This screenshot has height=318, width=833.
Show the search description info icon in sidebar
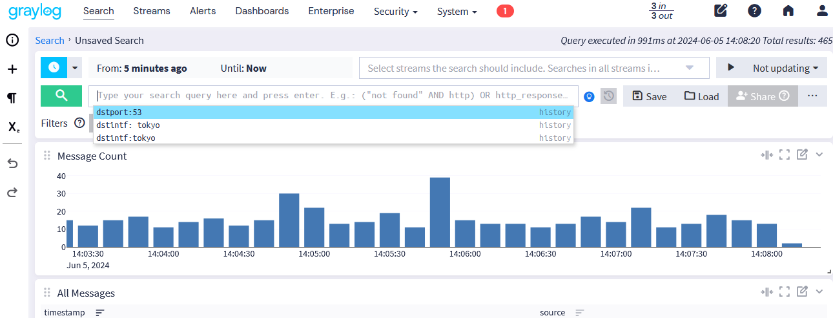tap(12, 40)
